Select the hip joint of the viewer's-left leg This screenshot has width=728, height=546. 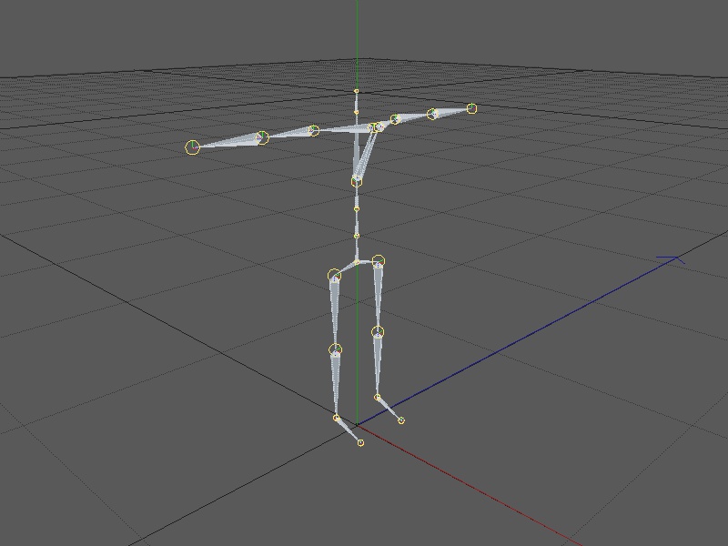(x=334, y=276)
